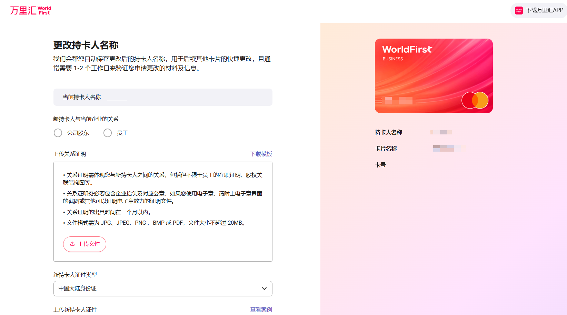Expand the chevron on 中国大陆身份证 selector
This screenshot has width=567, height=315.
click(x=264, y=288)
